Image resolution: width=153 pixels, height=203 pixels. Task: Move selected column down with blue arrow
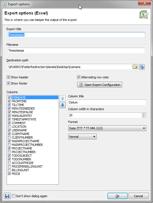(x=62, y=105)
